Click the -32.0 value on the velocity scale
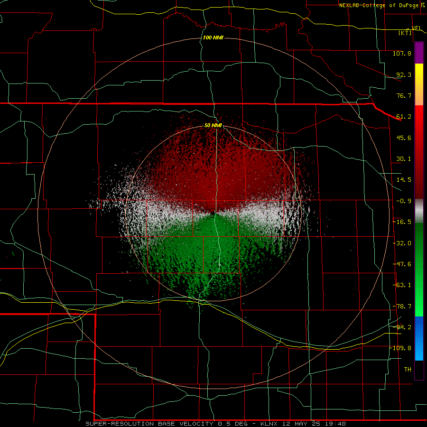427x427 pixels. (x=402, y=243)
